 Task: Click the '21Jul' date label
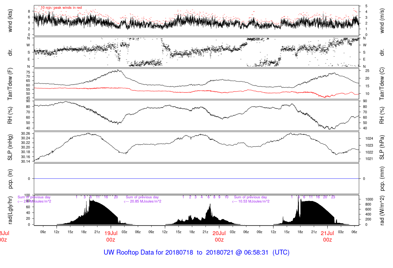tap(327, 233)
